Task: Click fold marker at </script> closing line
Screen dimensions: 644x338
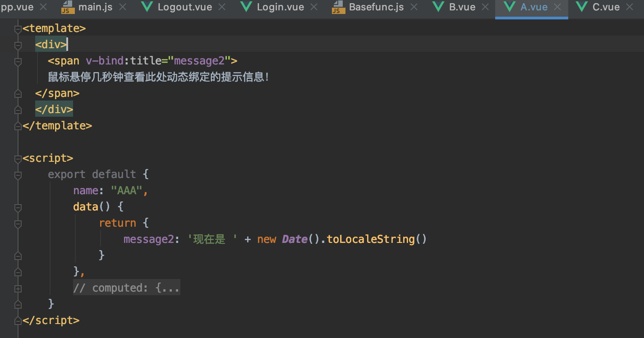Action: (x=18, y=320)
